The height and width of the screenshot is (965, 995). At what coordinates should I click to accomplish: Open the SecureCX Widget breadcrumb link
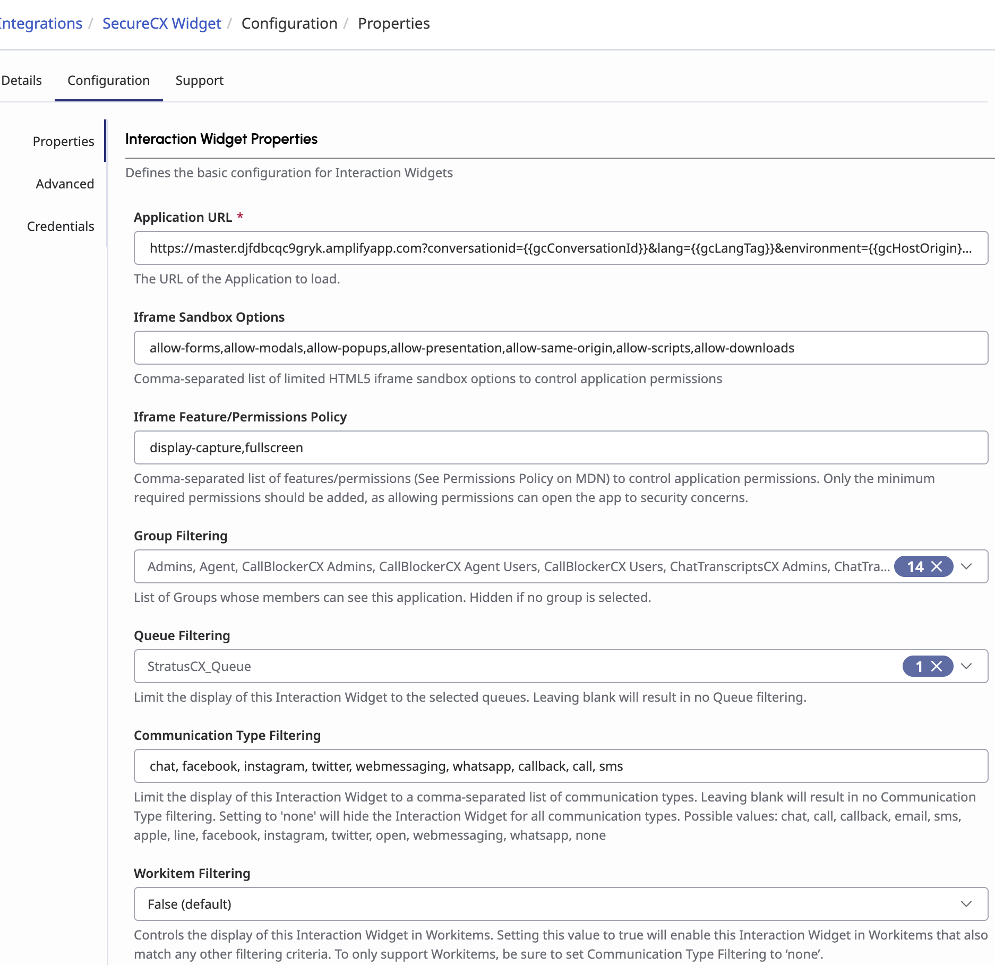tap(161, 23)
